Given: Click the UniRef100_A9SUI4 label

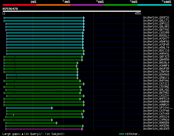Looking at the screenshot, I should pos(156,117).
